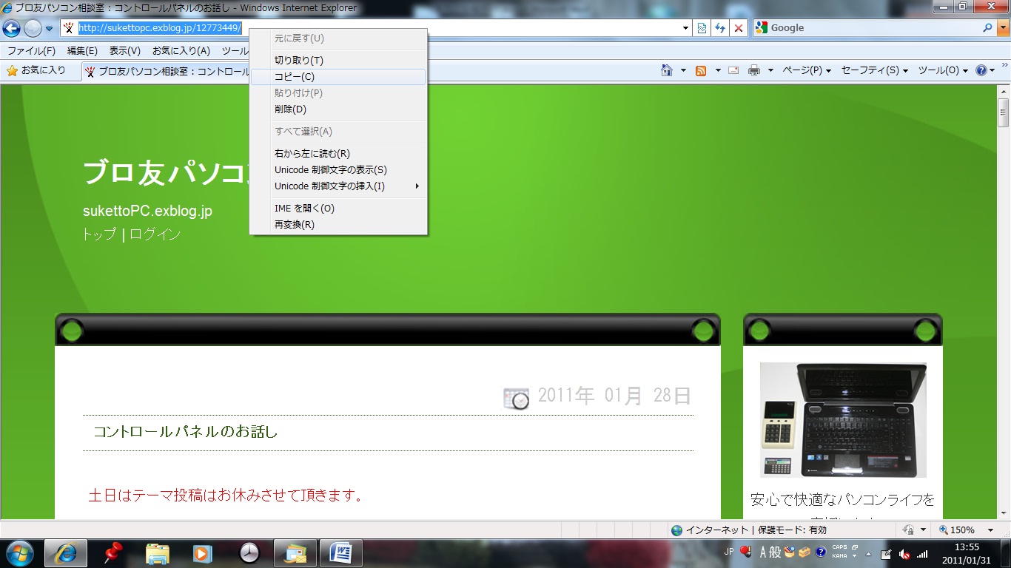The width and height of the screenshot is (1011, 568).
Task: Click the Read Mail envelope icon
Action: click(x=734, y=71)
